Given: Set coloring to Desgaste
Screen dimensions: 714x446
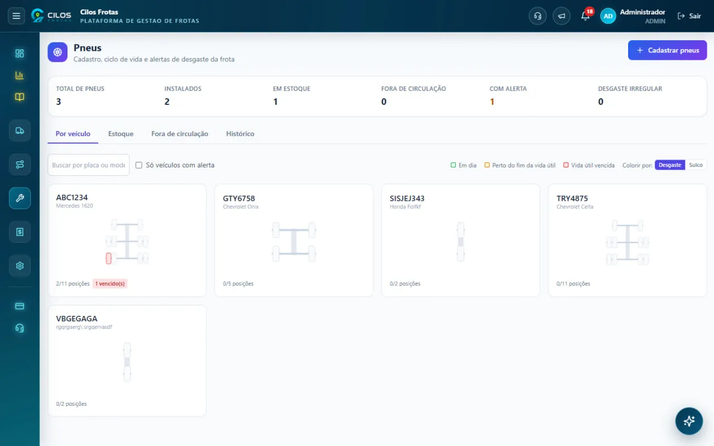Looking at the screenshot, I should coord(670,165).
